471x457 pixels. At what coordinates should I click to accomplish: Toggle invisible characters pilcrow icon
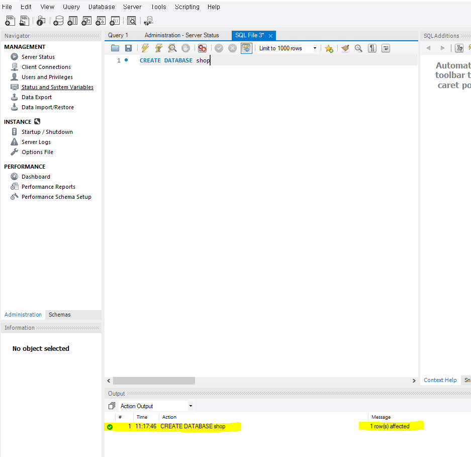click(x=372, y=48)
